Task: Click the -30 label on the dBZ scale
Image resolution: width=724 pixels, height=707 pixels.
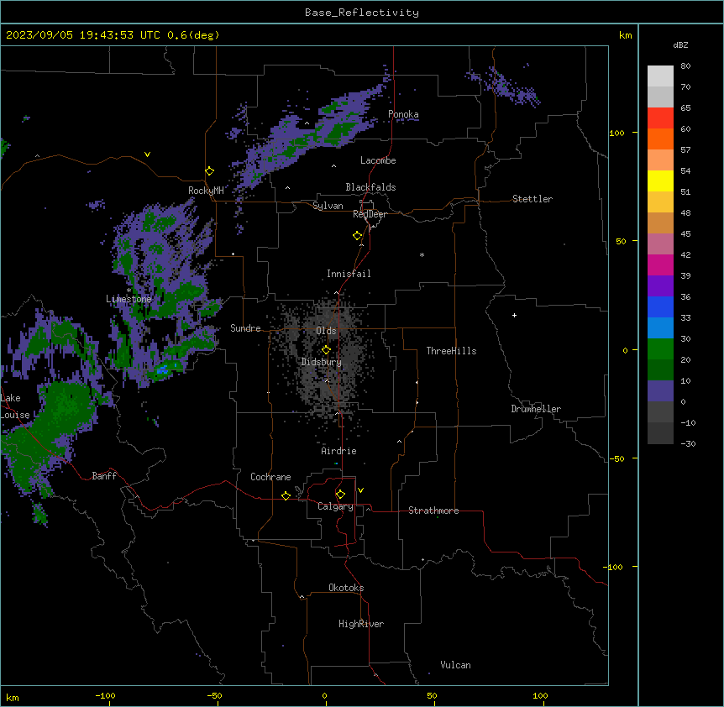Action: click(x=688, y=444)
